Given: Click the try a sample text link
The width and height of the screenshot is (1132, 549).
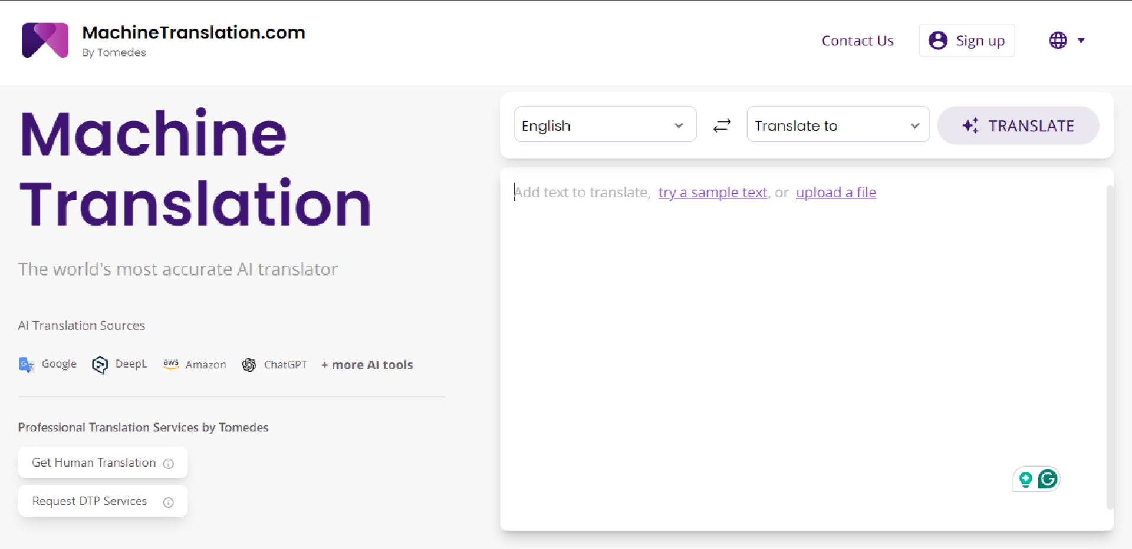Looking at the screenshot, I should coord(713,193).
